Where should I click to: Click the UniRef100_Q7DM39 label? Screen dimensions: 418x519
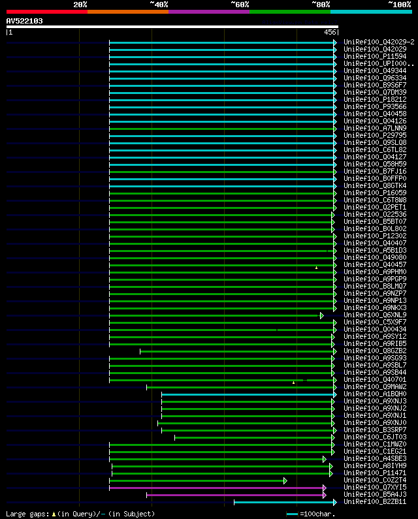coord(375,92)
